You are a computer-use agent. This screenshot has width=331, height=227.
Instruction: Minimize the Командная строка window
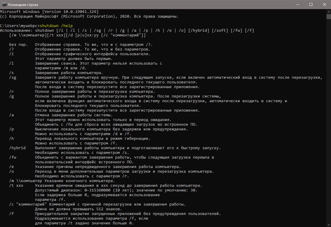click(298, 4)
